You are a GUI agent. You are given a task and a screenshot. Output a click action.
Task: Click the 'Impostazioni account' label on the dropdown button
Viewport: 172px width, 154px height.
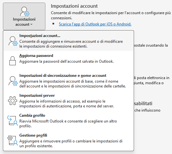(x=24, y=22)
